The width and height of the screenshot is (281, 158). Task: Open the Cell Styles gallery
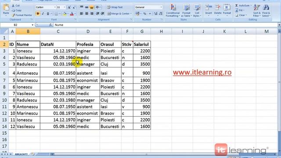point(197,11)
